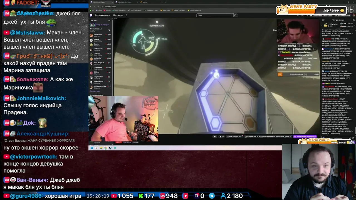Screen dimensions: 356x200
Task: Open the YouTube bookmark
Action: click(107, 11)
